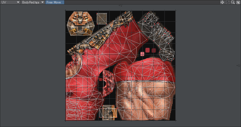Select the viewport pan (move) icon
The image size is (241, 127).
pos(222,2)
